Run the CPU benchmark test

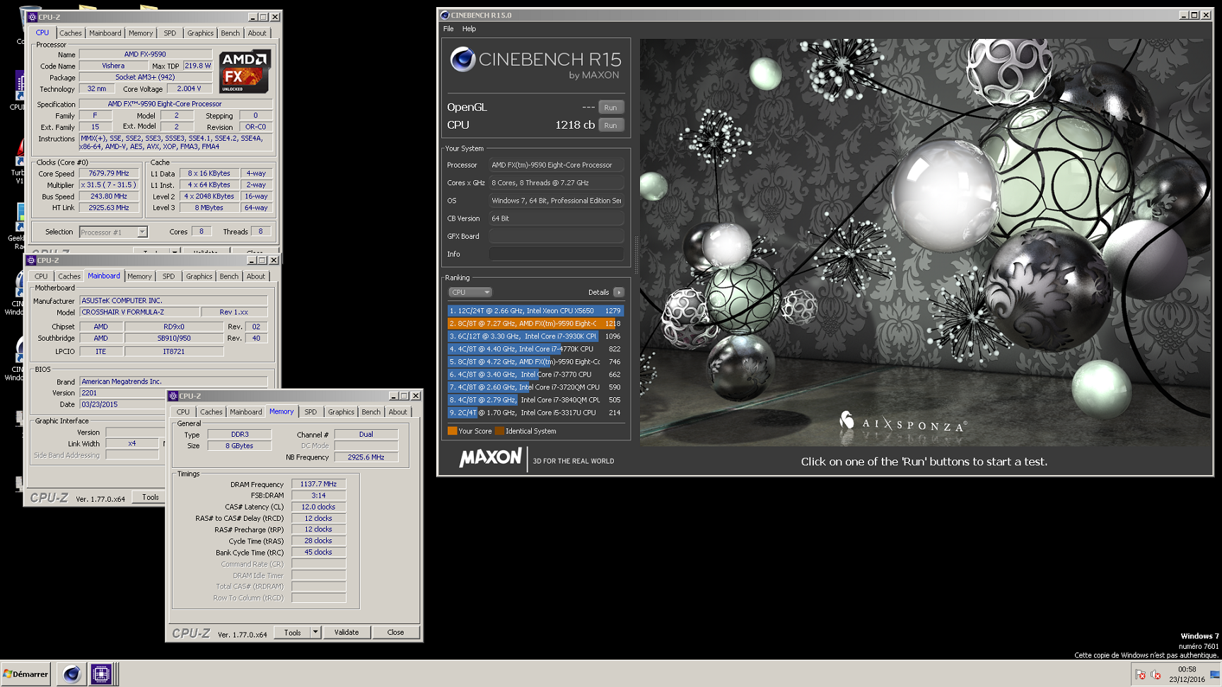610,125
